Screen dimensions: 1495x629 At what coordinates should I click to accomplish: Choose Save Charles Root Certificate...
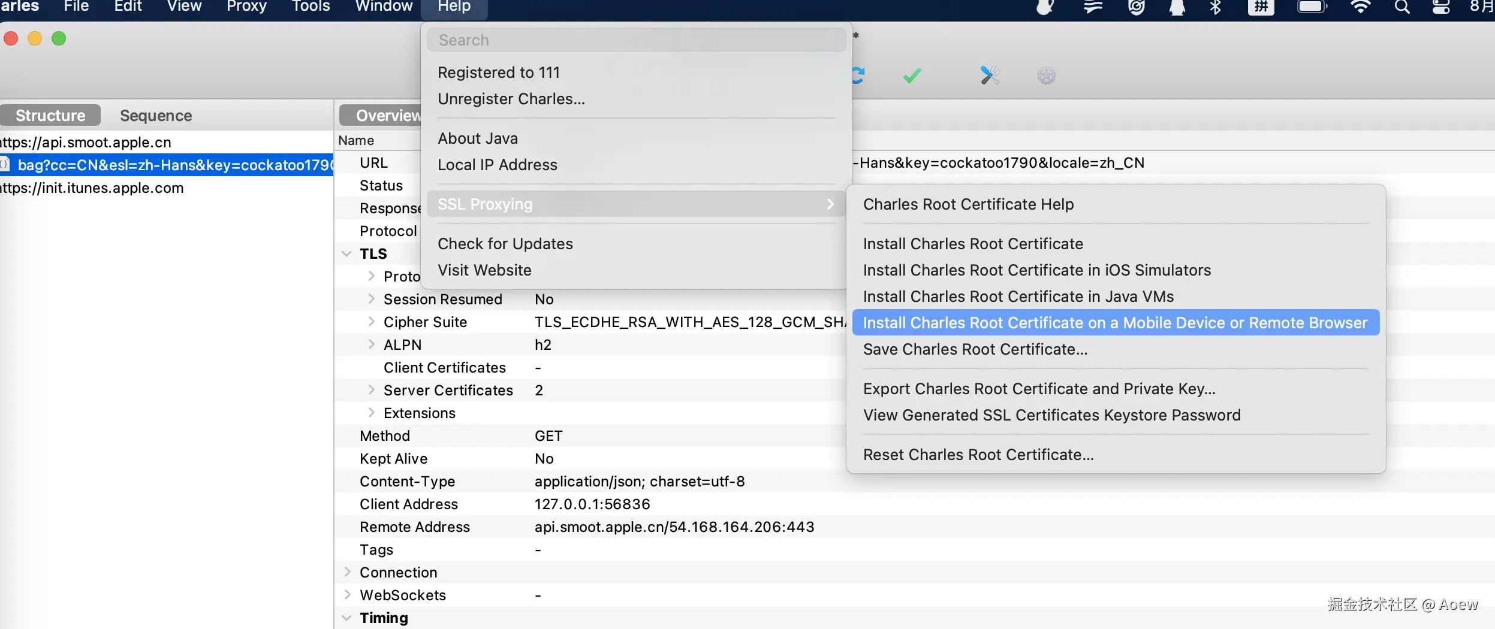(x=1116, y=349)
